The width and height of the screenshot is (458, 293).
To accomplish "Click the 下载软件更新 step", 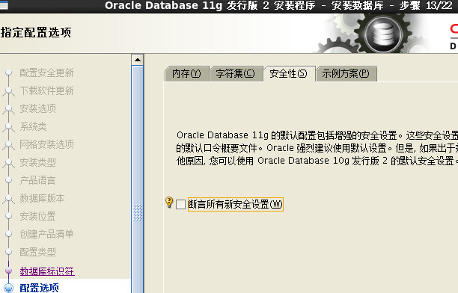I will pyautogui.click(x=46, y=90).
